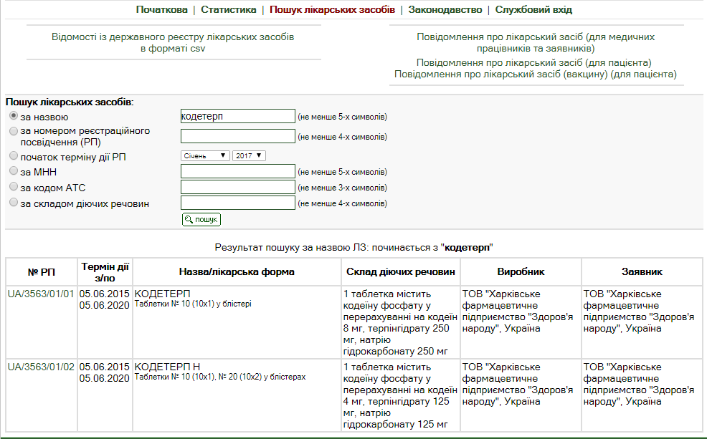The width and height of the screenshot is (707, 439).
Task: Open Пошук лікарських засобів menu item
Action: click(x=332, y=10)
